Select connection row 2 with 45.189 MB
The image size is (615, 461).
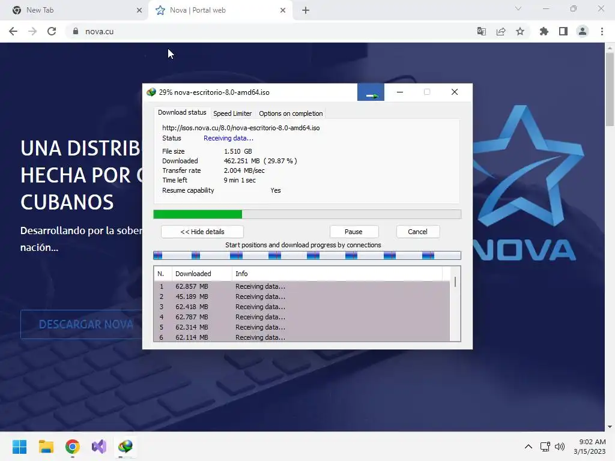coord(302,297)
